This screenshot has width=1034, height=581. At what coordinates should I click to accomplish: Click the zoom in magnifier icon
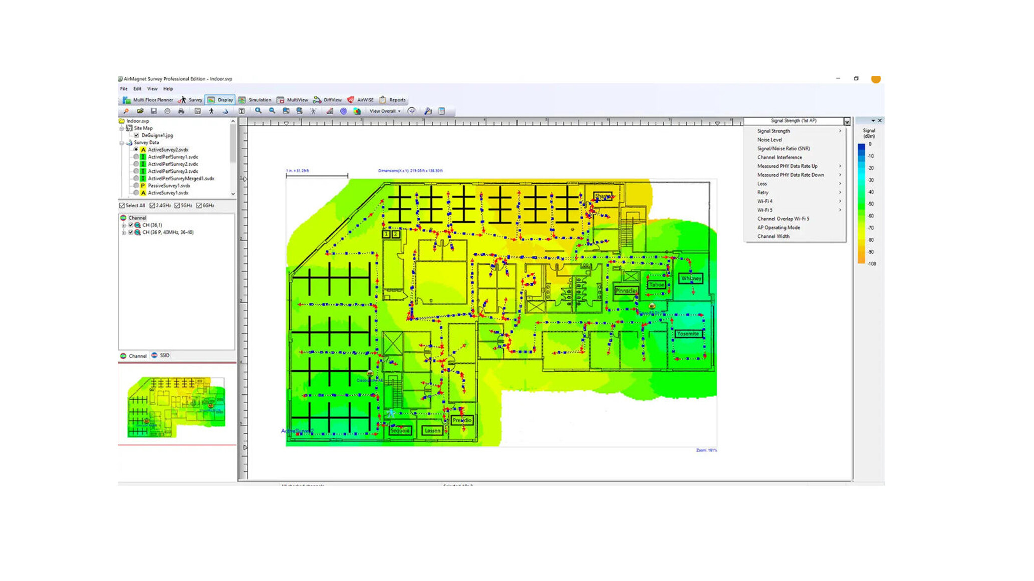pos(258,111)
